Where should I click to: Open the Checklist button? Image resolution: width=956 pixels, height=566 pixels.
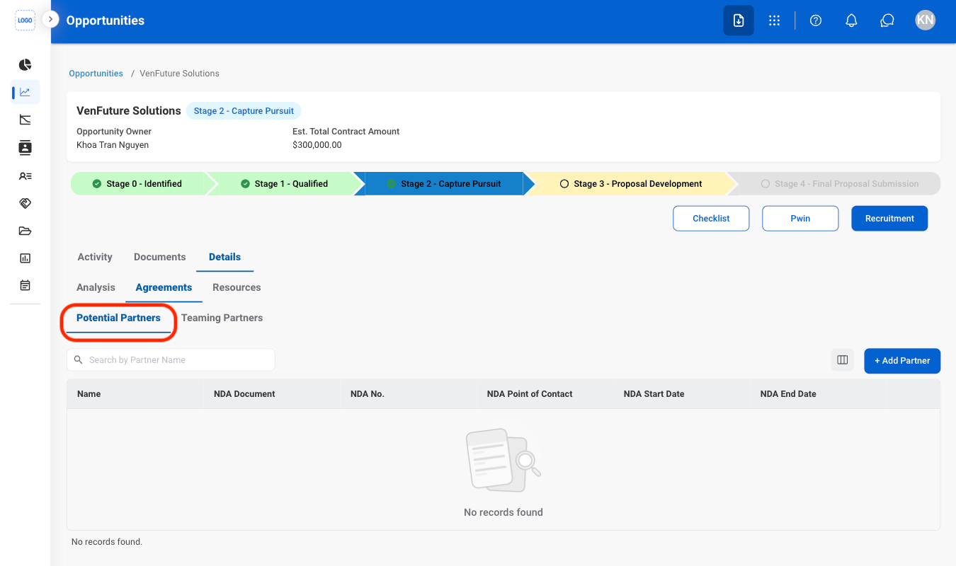point(711,219)
